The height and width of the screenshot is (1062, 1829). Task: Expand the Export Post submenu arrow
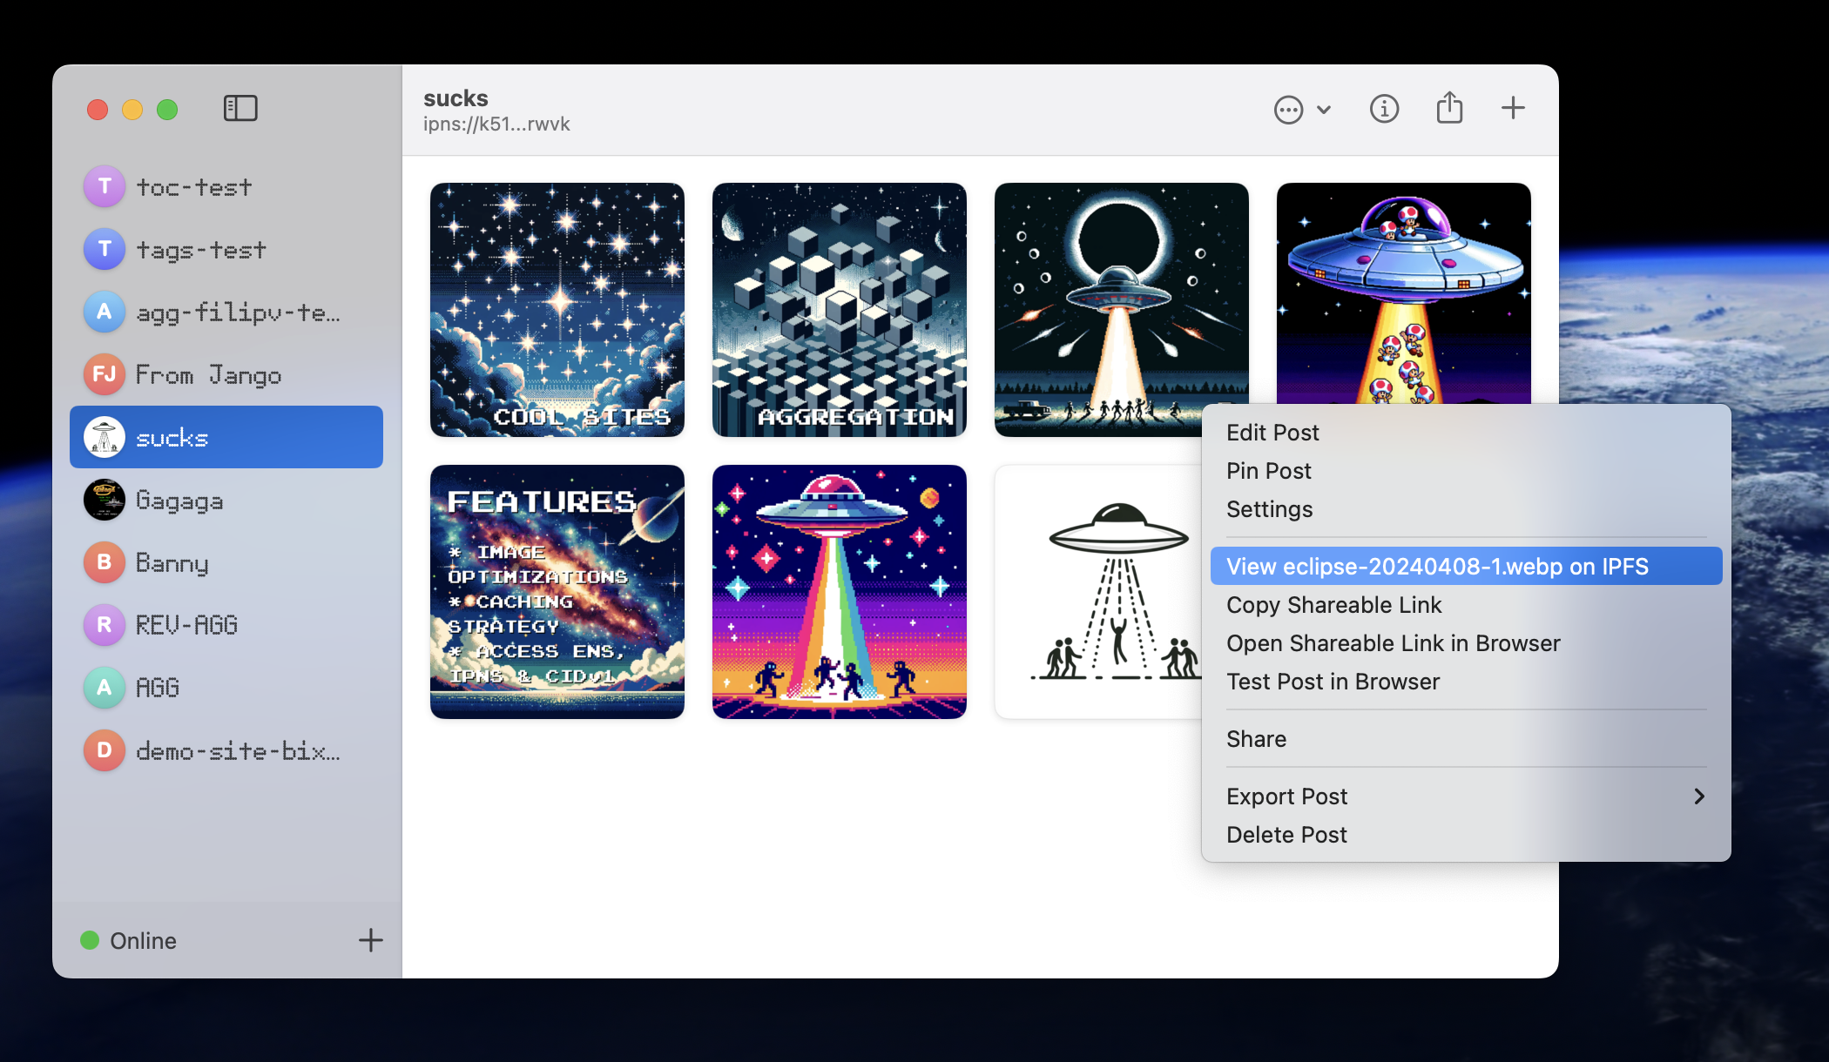[x=1698, y=796]
